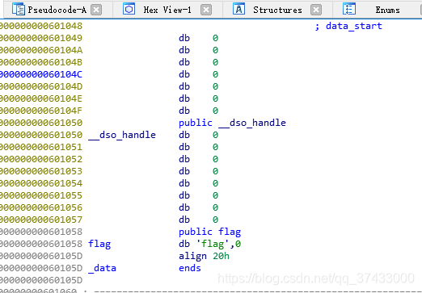Screen dimensions: 422x293
Task: Select address 0000000000601052
Action: (x=41, y=159)
